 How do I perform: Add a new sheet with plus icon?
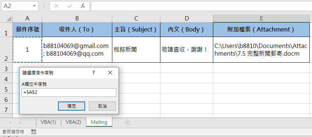point(127,123)
